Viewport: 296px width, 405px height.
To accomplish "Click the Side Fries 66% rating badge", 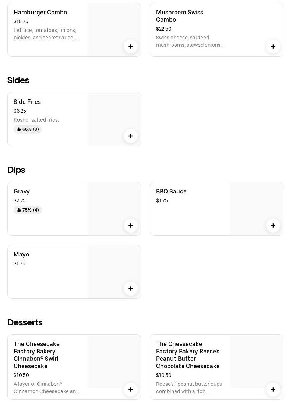I will click(x=28, y=129).
